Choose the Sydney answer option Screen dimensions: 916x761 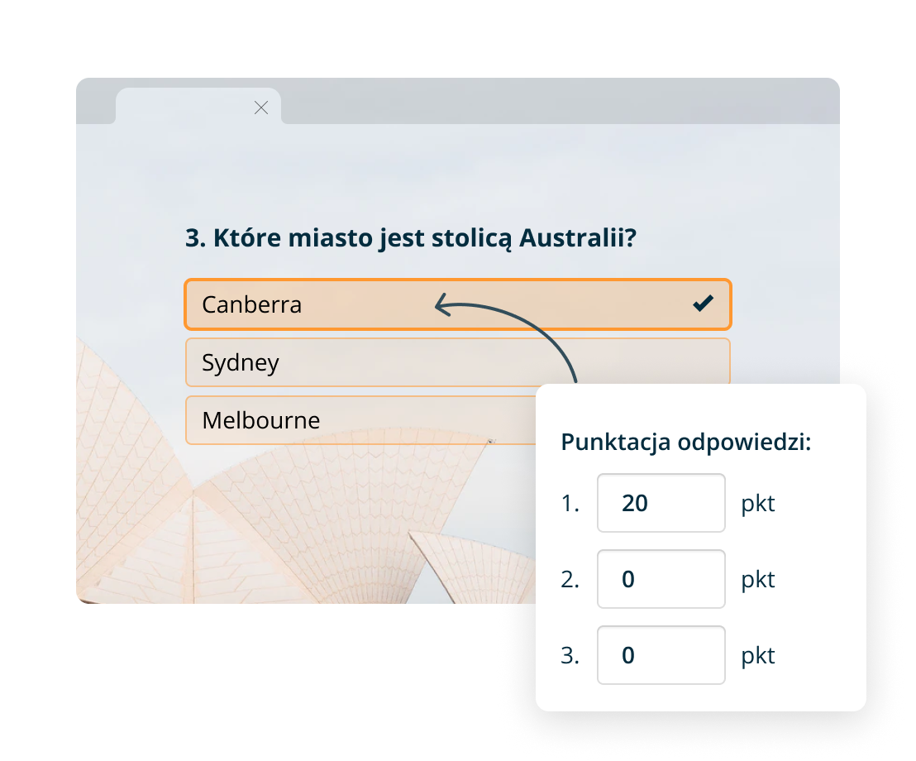(457, 362)
